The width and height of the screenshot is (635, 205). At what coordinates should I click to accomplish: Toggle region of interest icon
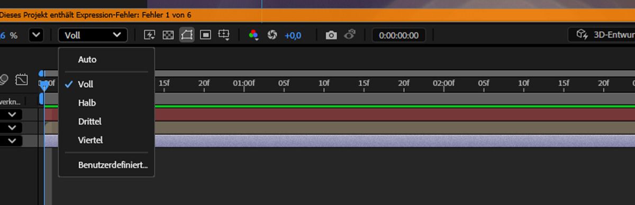(206, 35)
